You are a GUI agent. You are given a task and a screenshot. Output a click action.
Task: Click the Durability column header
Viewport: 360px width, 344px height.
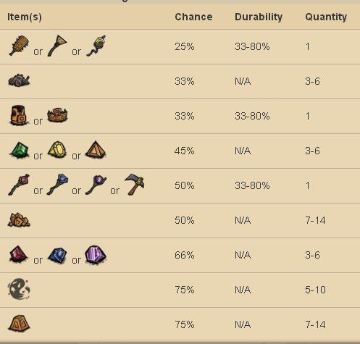coord(259,17)
